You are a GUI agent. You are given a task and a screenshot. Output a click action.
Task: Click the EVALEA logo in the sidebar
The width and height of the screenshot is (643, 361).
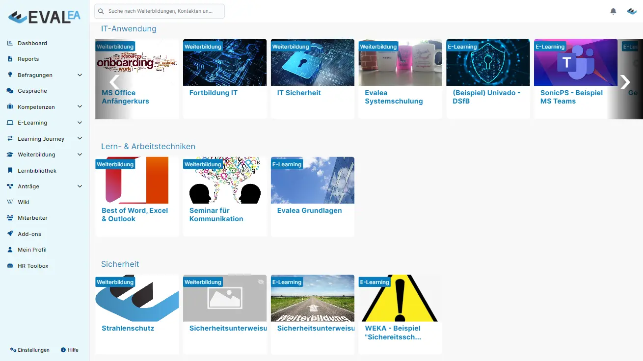45,17
